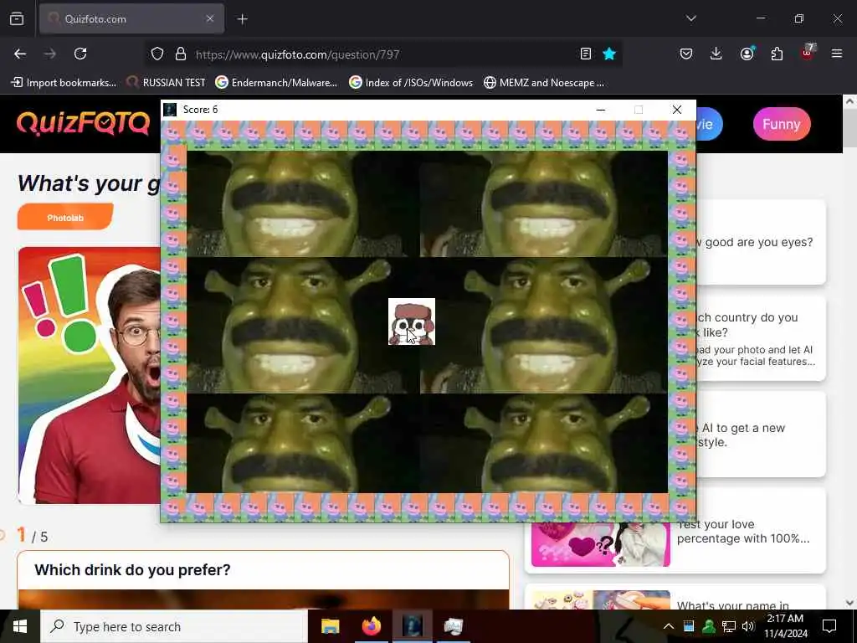
Task: Open MEMZ and Noescape bookmark
Action: (x=544, y=83)
